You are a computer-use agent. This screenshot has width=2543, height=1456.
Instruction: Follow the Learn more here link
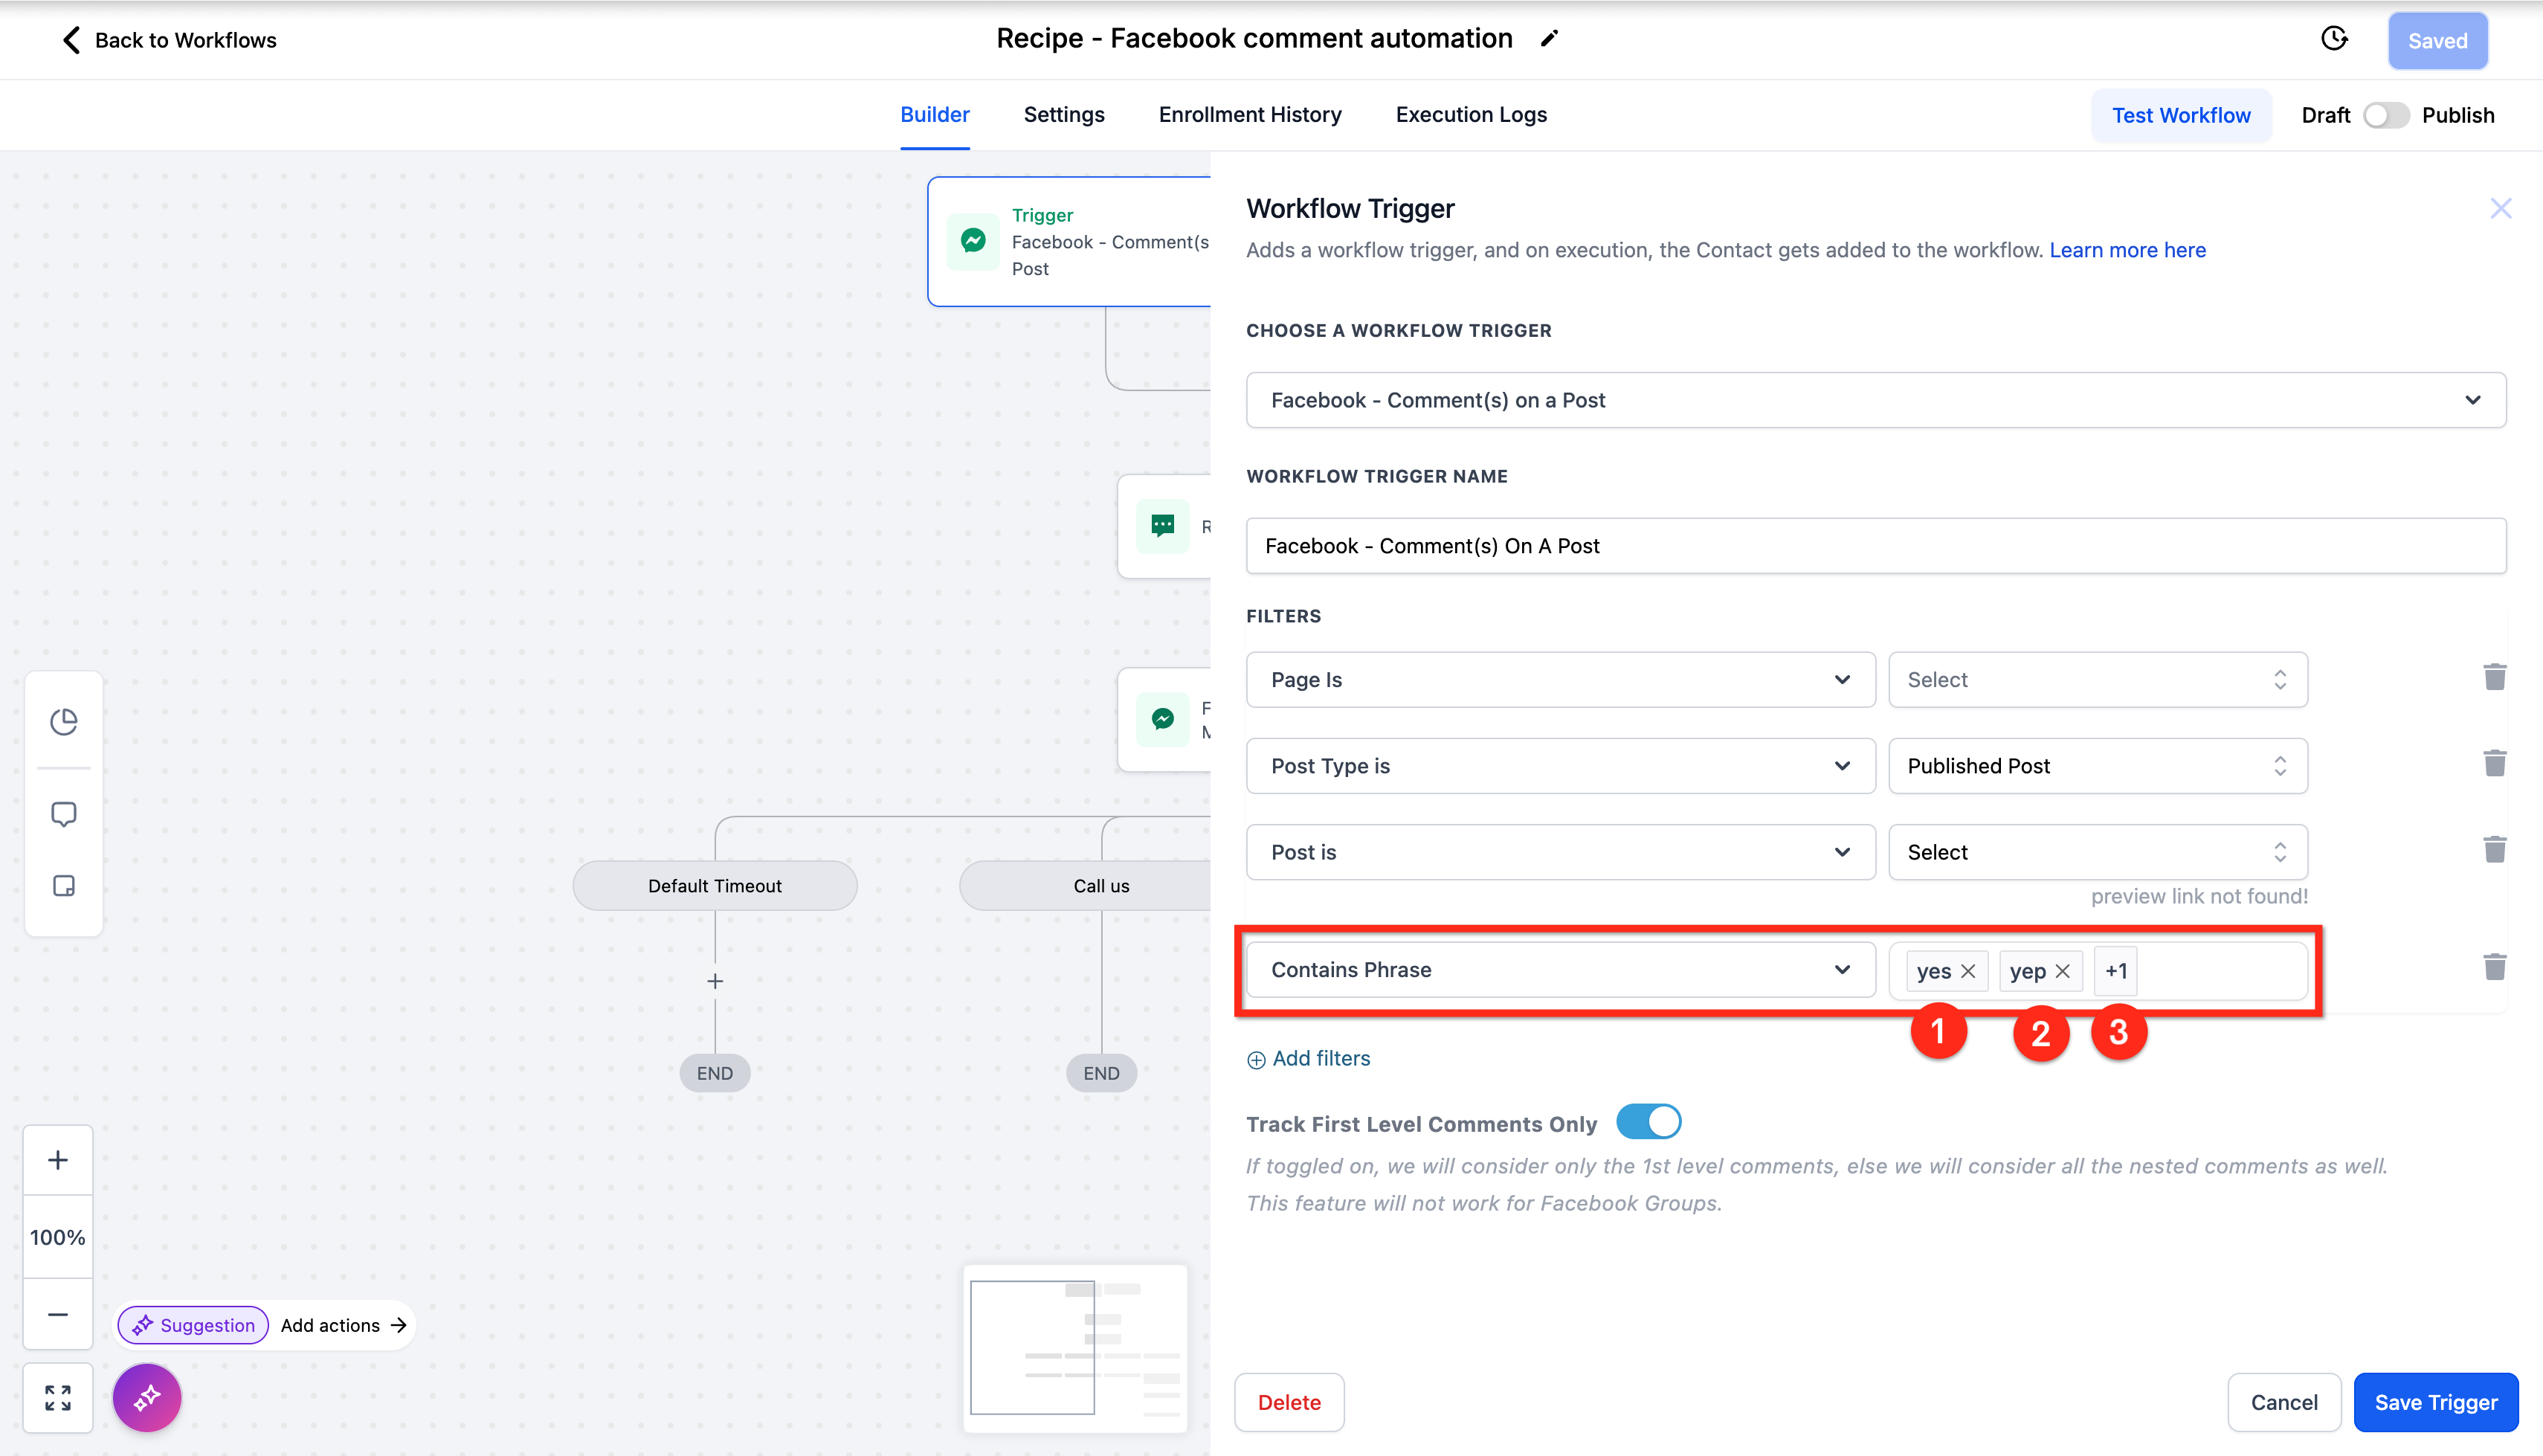(x=2127, y=250)
